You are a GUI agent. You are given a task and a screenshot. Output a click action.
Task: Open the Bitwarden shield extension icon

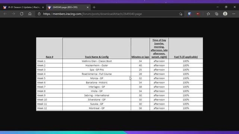(189, 14)
